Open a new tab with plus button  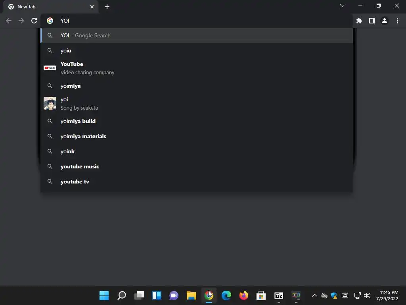pyautogui.click(x=107, y=7)
